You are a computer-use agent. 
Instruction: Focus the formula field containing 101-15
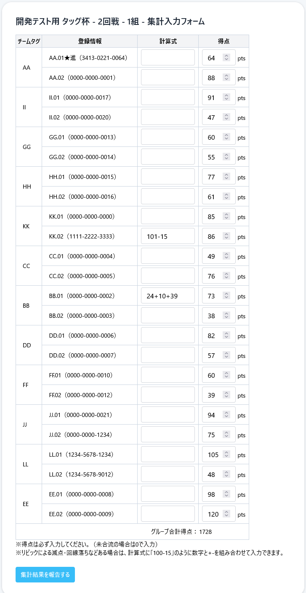(168, 236)
